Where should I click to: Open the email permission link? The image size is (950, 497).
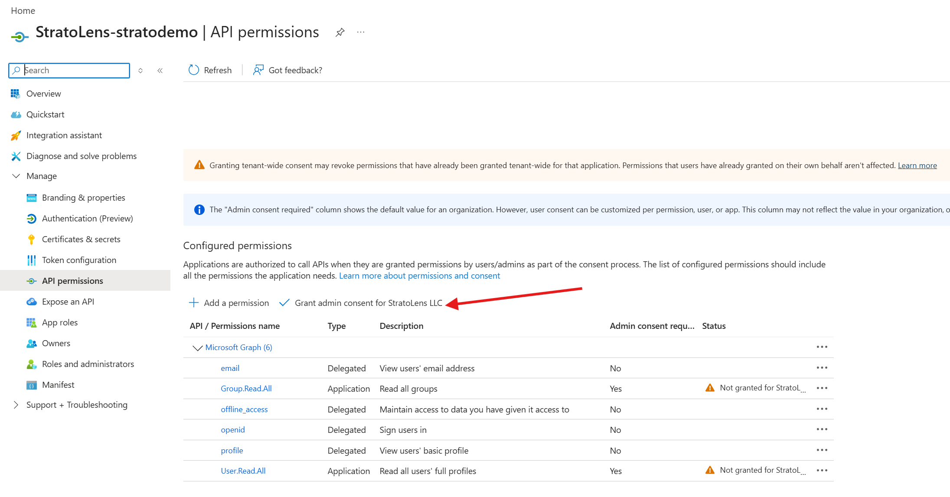[230, 368]
